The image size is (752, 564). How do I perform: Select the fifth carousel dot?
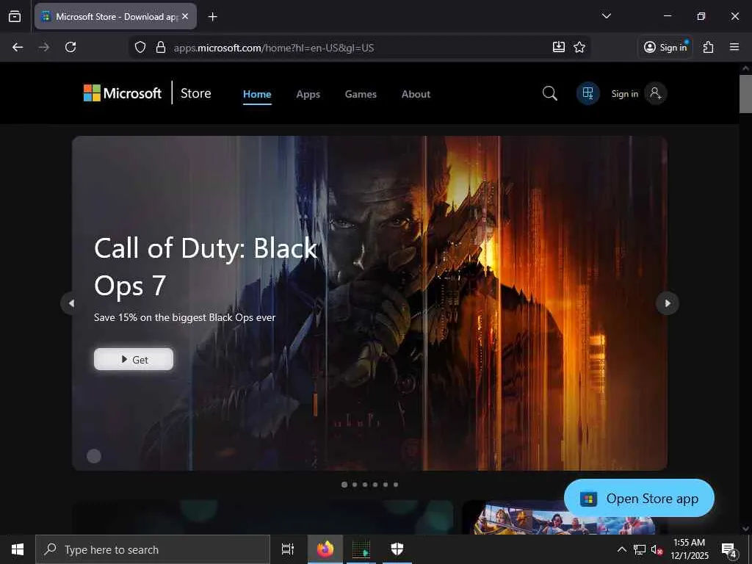coord(386,485)
